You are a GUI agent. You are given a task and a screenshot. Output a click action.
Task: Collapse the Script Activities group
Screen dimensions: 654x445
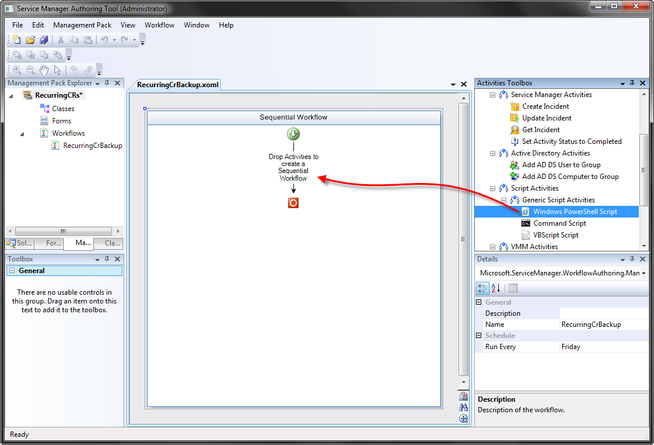[x=492, y=188]
